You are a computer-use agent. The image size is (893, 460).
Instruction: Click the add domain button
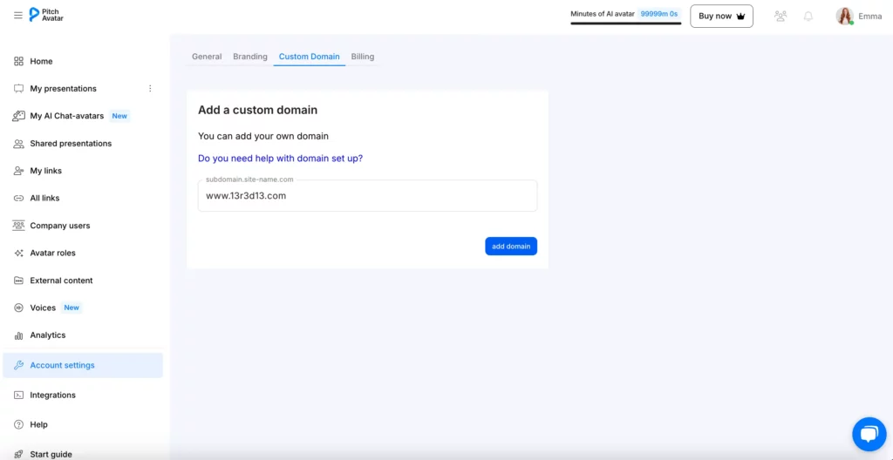511,246
